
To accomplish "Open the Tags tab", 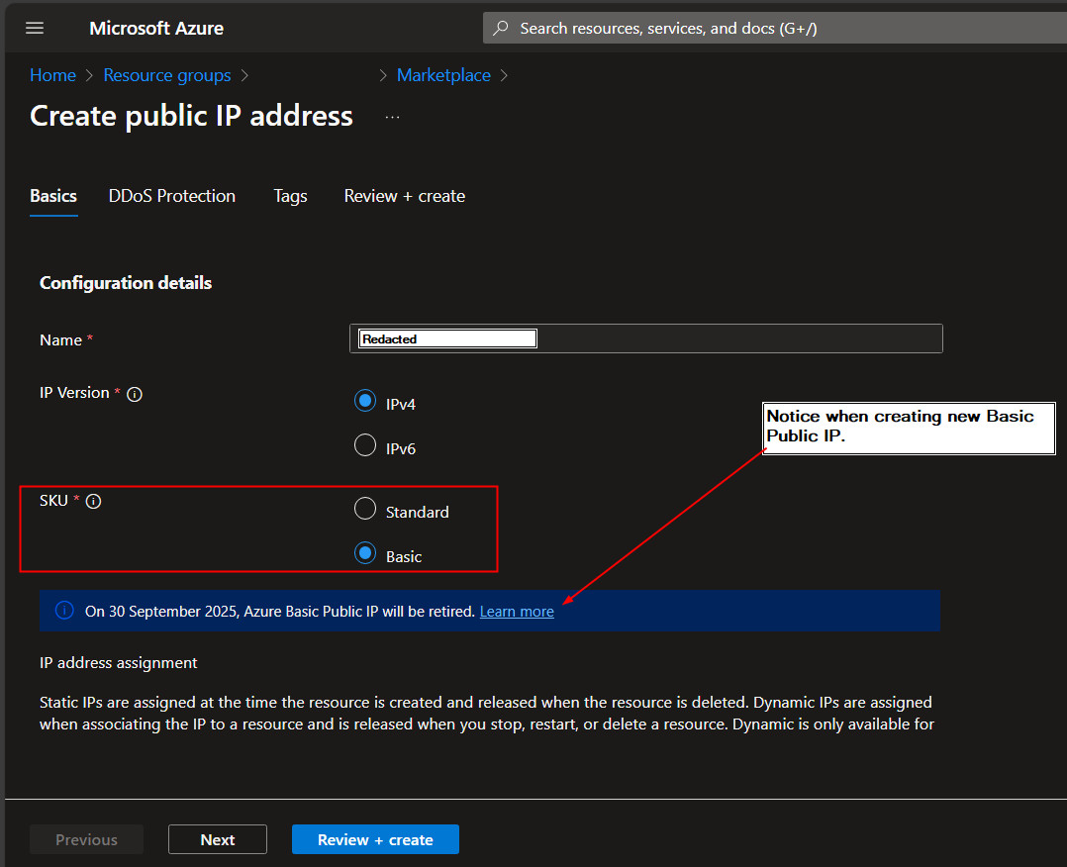I will pos(291,196).
